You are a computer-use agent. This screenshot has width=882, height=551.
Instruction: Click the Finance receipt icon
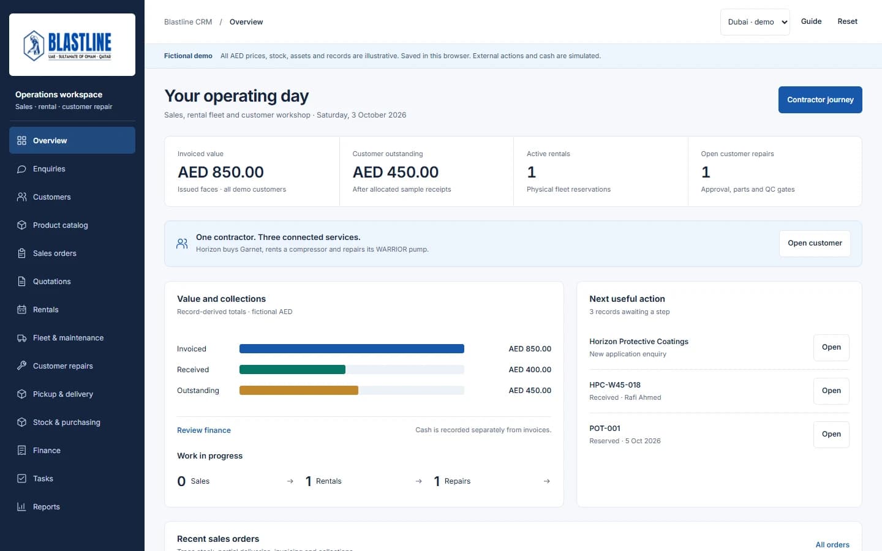tap(21, 451)
